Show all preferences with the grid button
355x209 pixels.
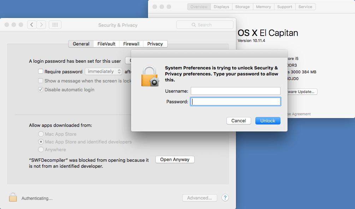click(x=55, y=25)
